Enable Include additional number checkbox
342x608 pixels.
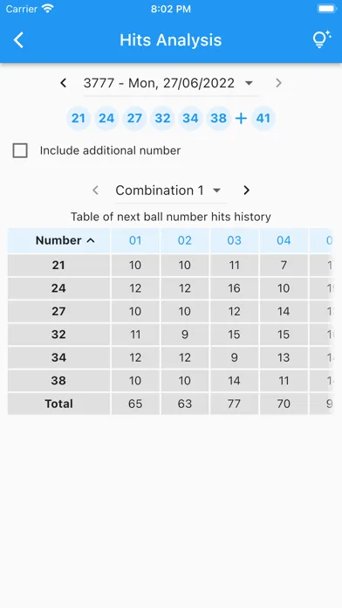tap(20, 150)
